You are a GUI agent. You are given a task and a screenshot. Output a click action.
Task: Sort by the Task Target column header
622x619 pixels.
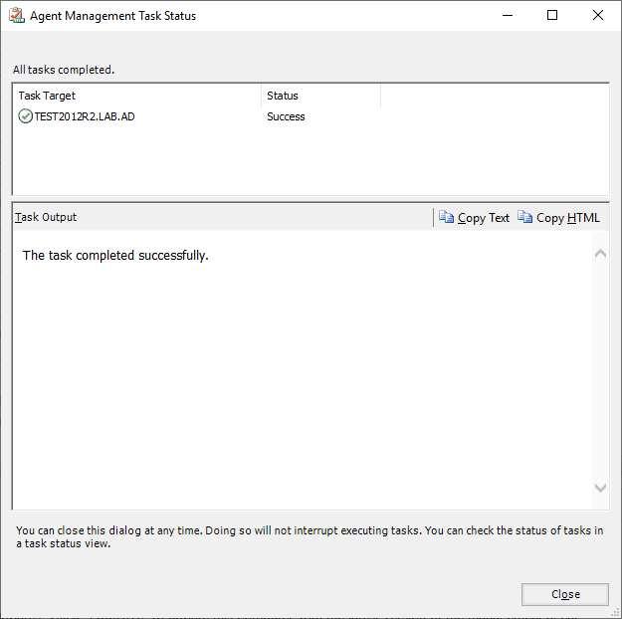pos(136,96)
